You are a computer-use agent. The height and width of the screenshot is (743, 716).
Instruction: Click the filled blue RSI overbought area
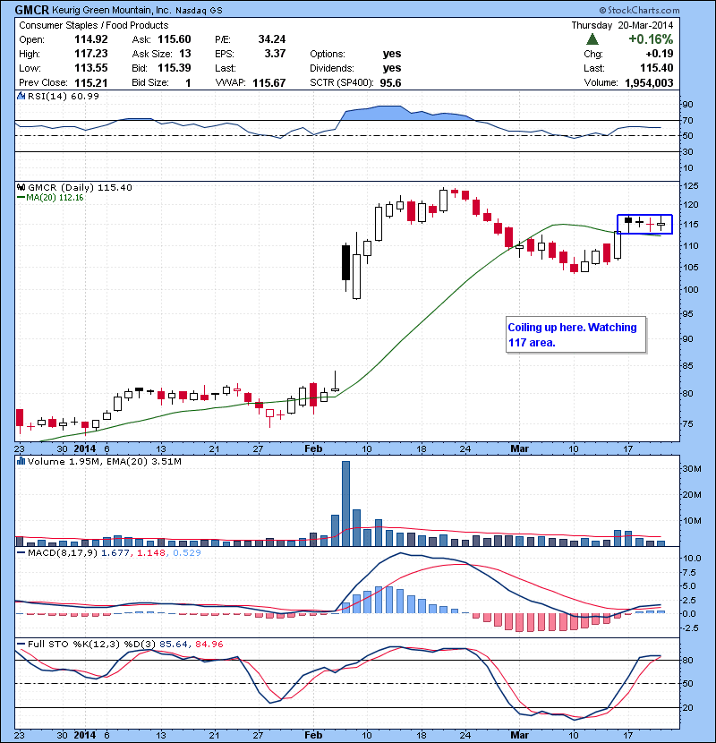coord(405,113)
